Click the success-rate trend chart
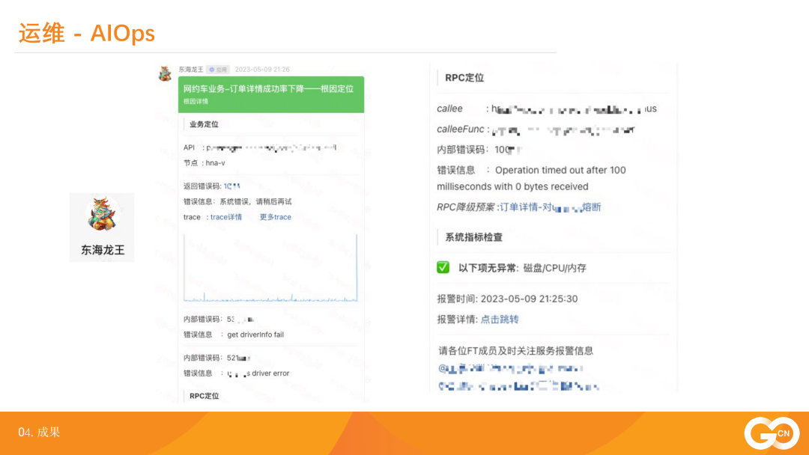 [x=270, y=268]
